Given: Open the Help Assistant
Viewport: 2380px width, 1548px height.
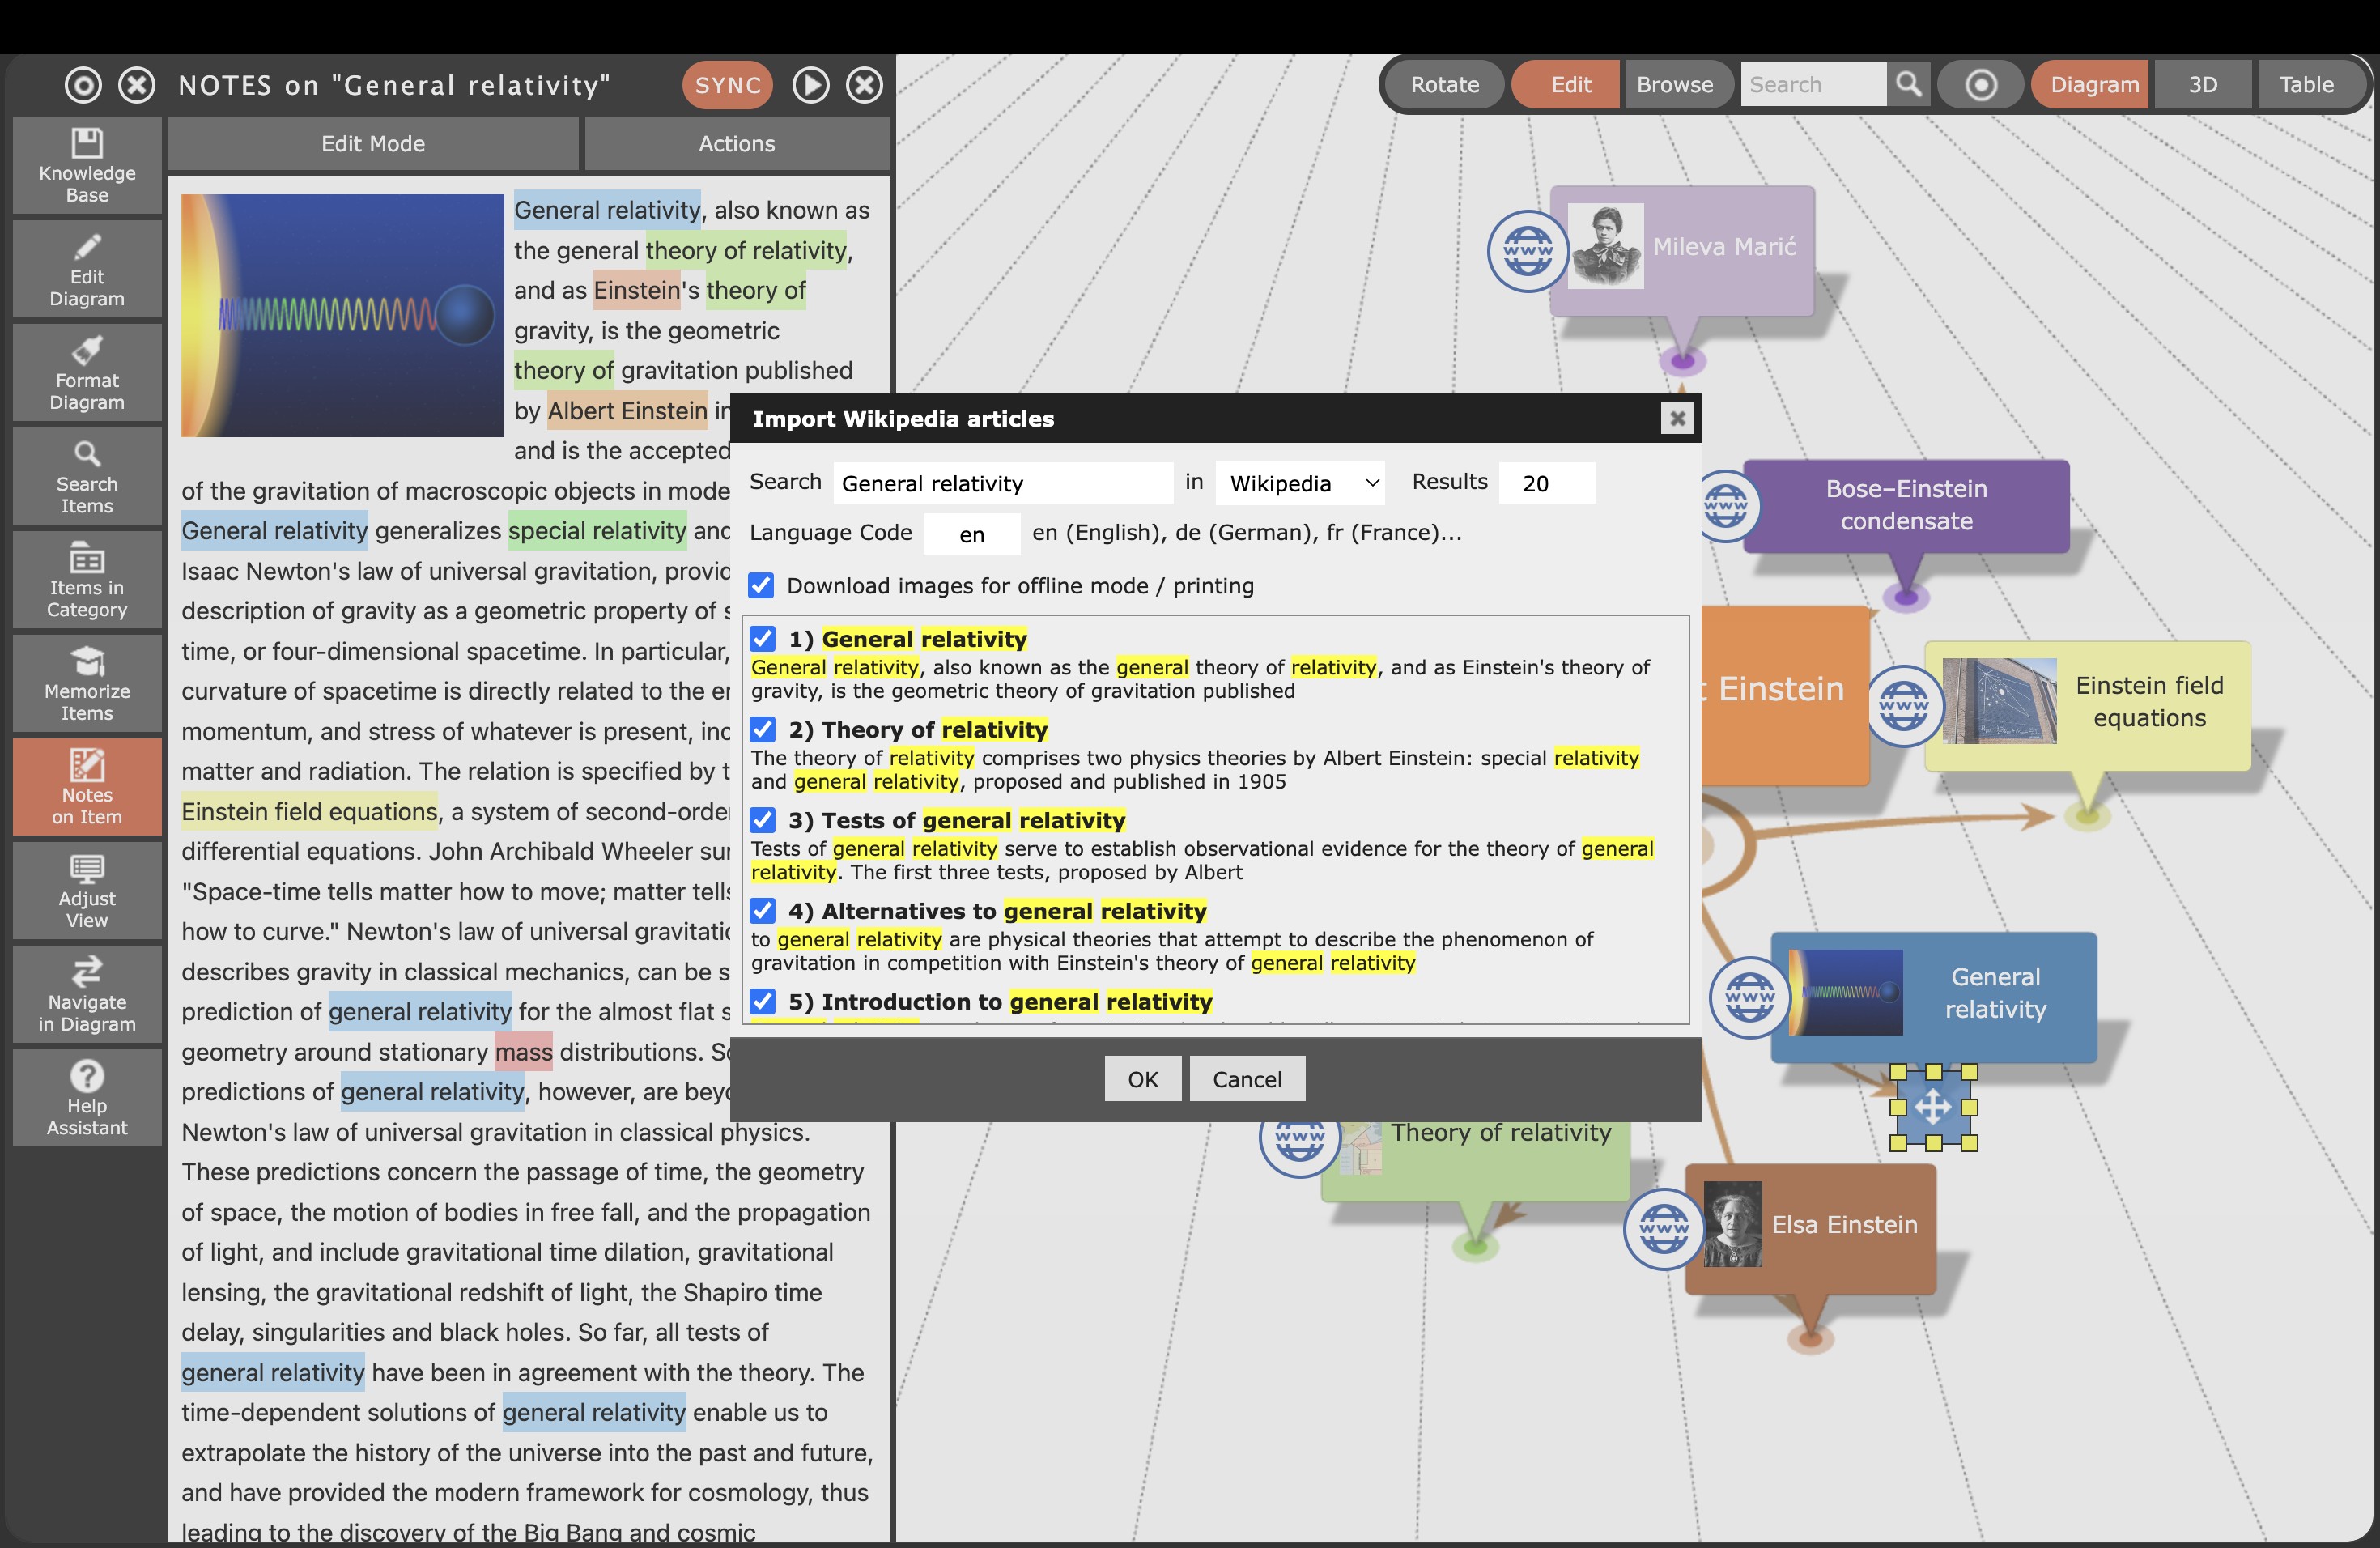Looking at the screenshot, I should tap(87, 1097).
